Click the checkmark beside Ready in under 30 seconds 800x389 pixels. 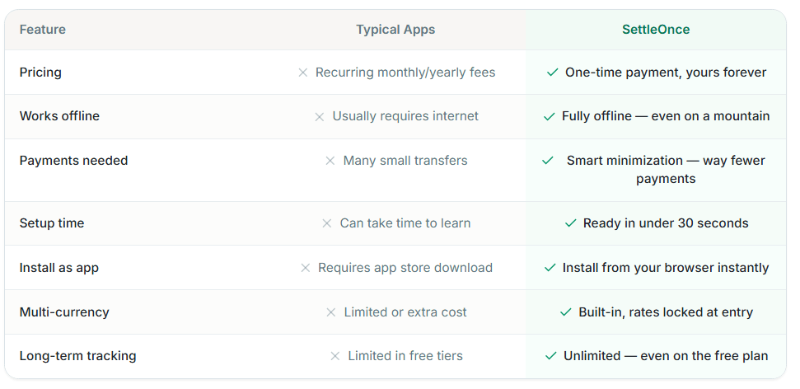(x=570, y=223)
